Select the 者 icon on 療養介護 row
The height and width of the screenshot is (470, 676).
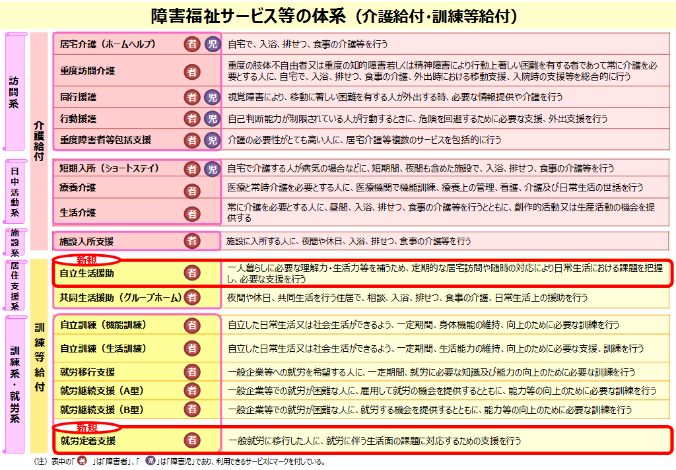191,191
